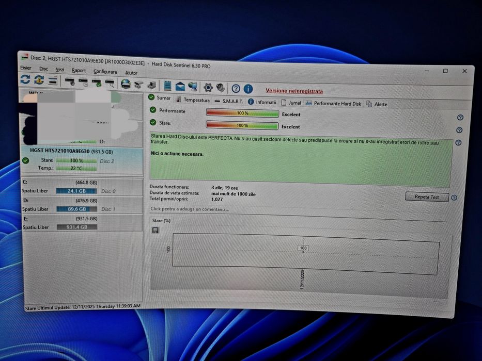482x361 pixels.
Task: Switch to the Informatii tab
Action: pyautogui.click(x=262, y=102)
